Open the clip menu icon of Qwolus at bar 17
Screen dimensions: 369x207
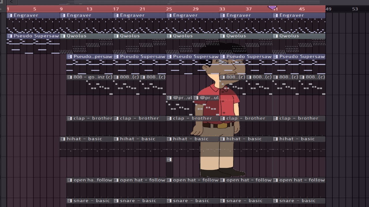pos(116,36)
